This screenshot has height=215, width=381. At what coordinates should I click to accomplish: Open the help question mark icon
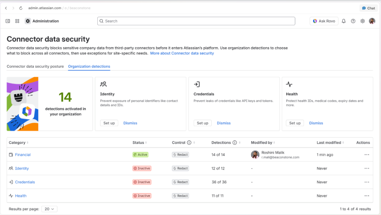point(353,21)
